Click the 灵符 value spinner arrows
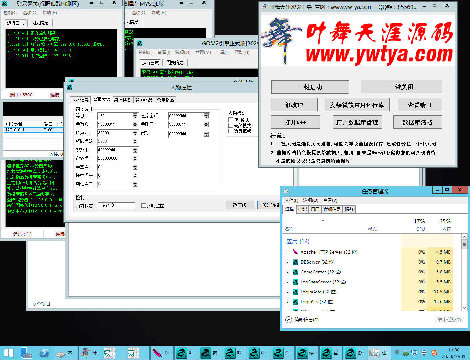Viewport: 470px width, 360px height. click(206, 134)
